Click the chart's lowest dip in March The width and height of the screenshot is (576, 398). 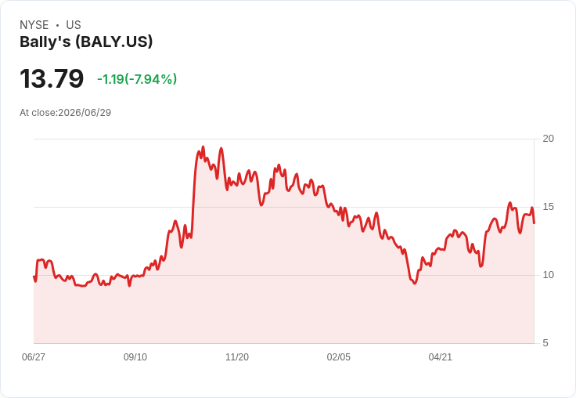(x=415, y=284)
